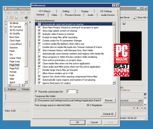The image size is (153, 129).
Task: Disable Show logo splash screen on startup
Action: coord(39,30)
